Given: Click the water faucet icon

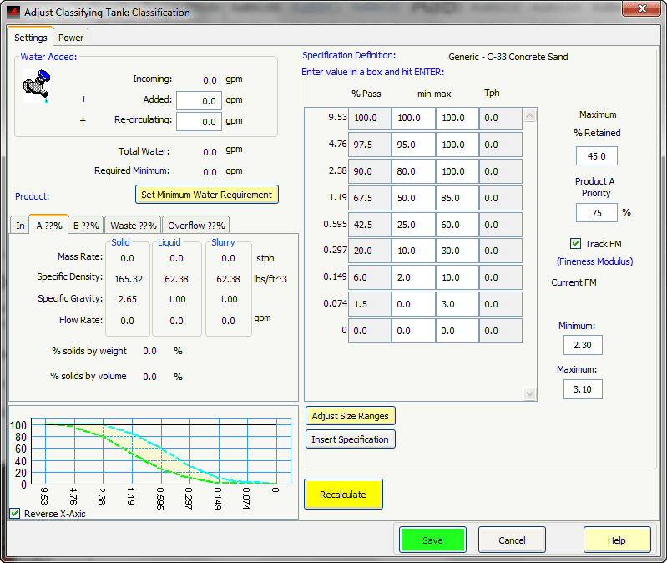Looking at the screenshot, I should 37,86.
